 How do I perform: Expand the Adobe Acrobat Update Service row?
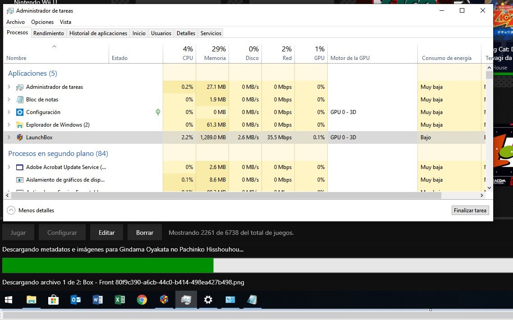point(9,167)
